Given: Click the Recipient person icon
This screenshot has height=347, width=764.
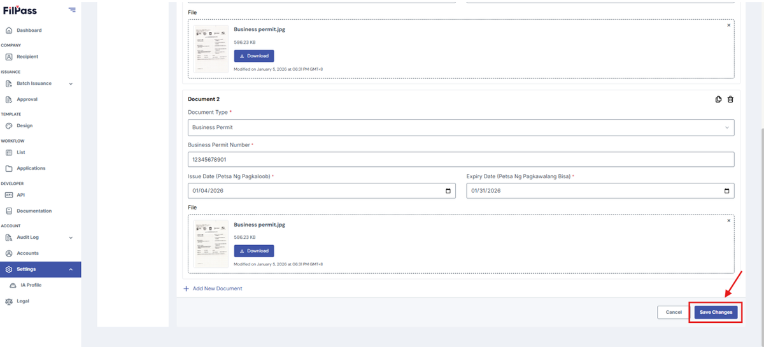Looking at the screenshot, I should pyautogui.click(x=9, y=57).
